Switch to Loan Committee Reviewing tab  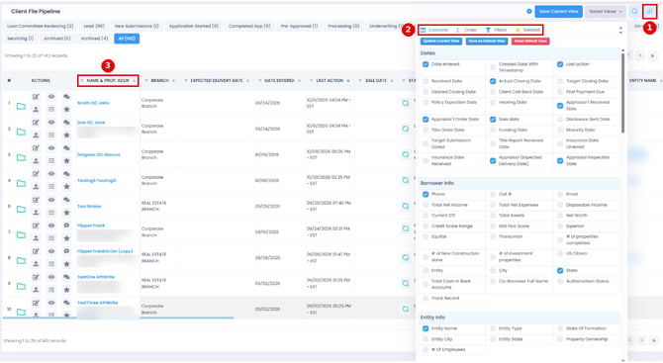coord(41,26)
